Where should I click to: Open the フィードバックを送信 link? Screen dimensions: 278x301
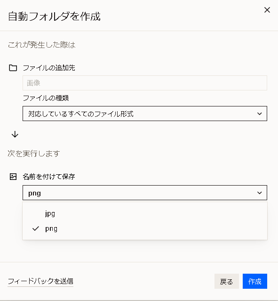pos(40,281)
